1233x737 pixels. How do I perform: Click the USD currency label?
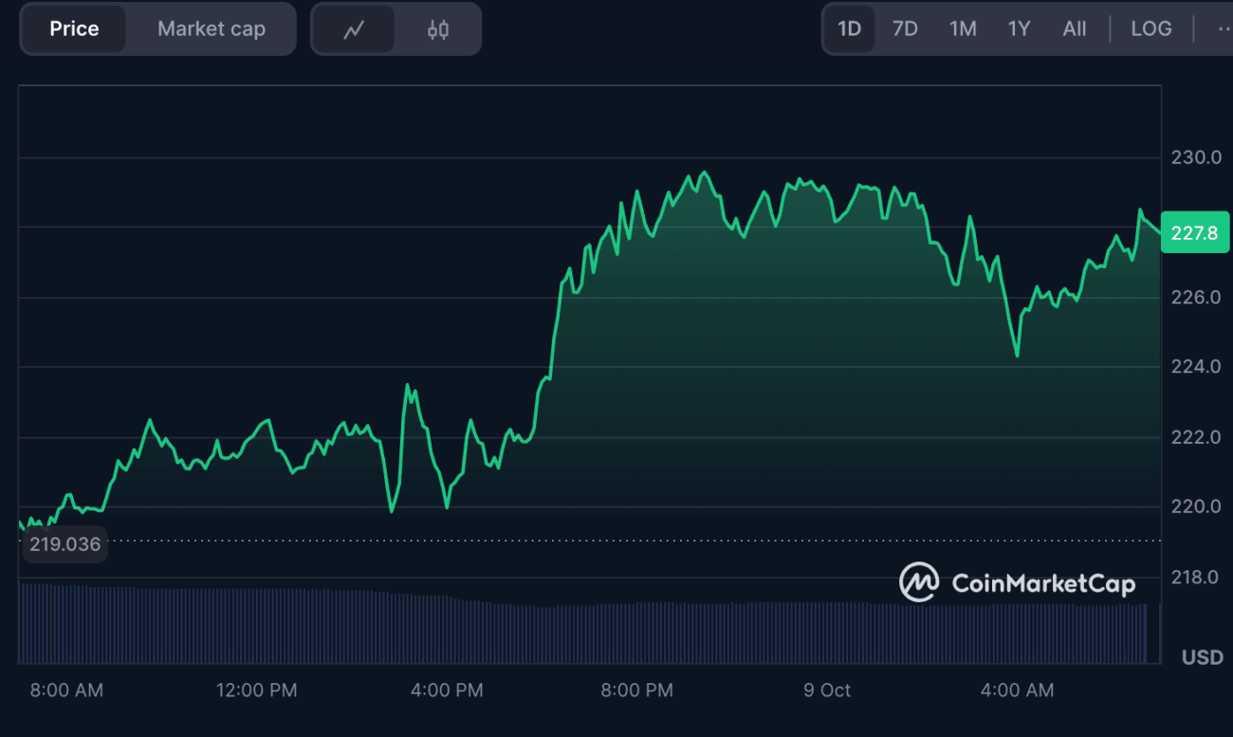pyautogui.click(x=1201, y=657)
